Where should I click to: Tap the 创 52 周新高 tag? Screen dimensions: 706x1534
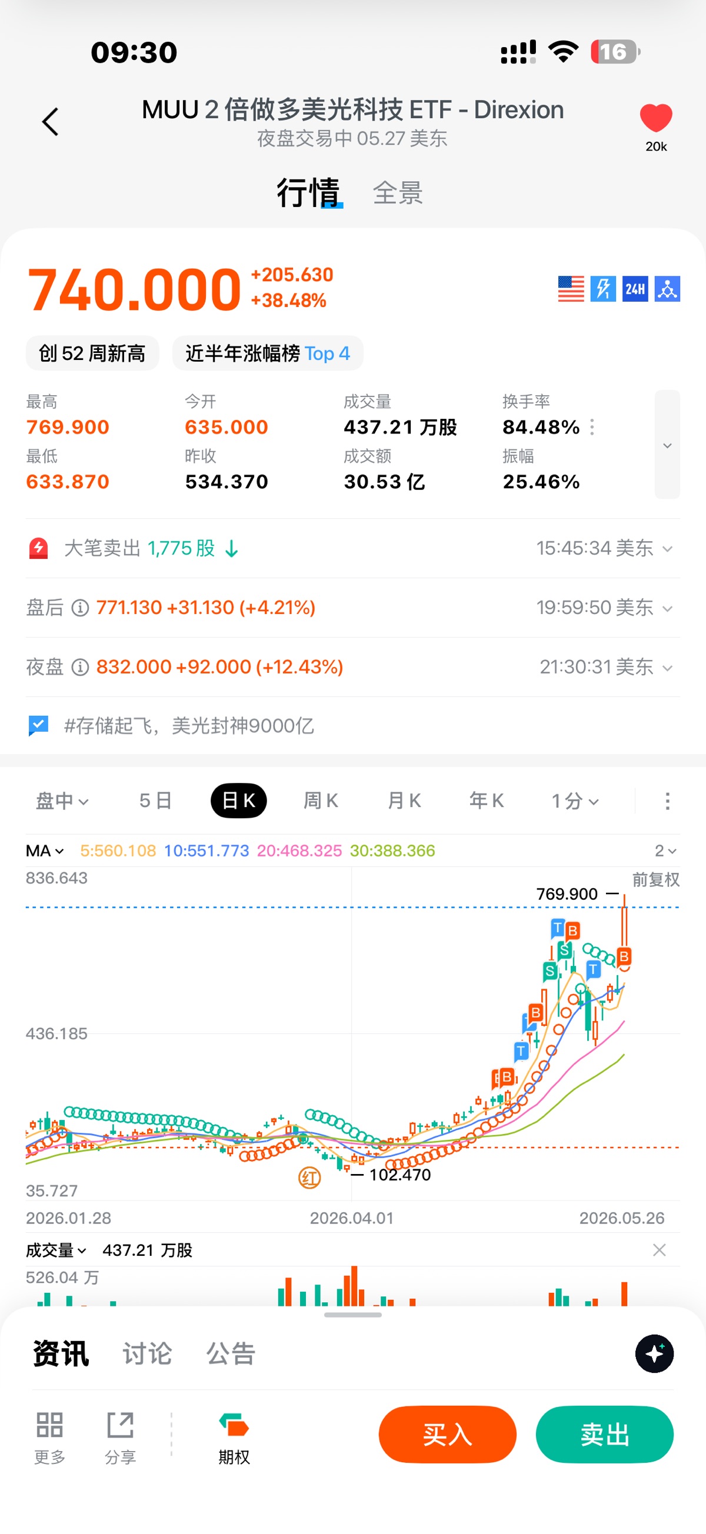coord(92,353)
